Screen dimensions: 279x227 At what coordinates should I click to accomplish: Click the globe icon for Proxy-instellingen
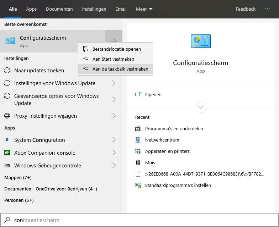click(7, 116)
